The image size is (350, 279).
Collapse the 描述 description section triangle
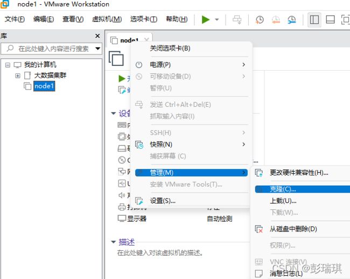tap(114, 242)
